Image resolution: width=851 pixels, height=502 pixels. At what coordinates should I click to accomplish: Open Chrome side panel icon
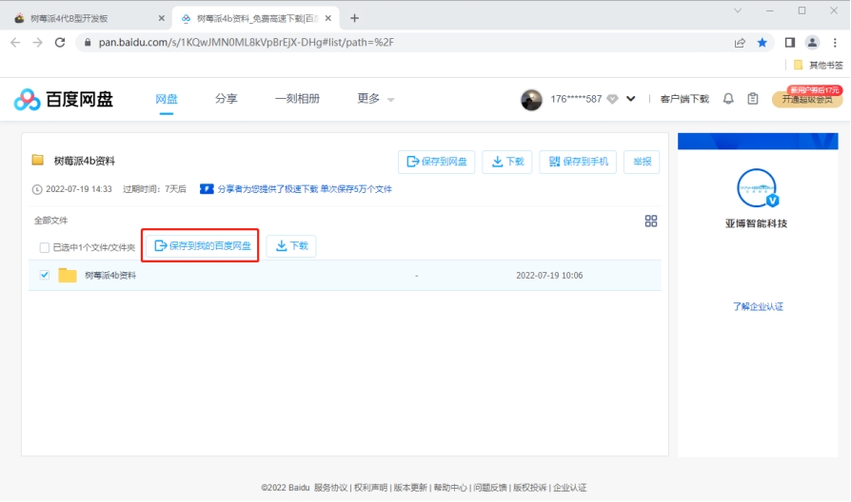coord(789,43)
